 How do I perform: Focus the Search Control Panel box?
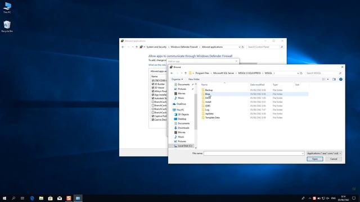click(263, 47)
